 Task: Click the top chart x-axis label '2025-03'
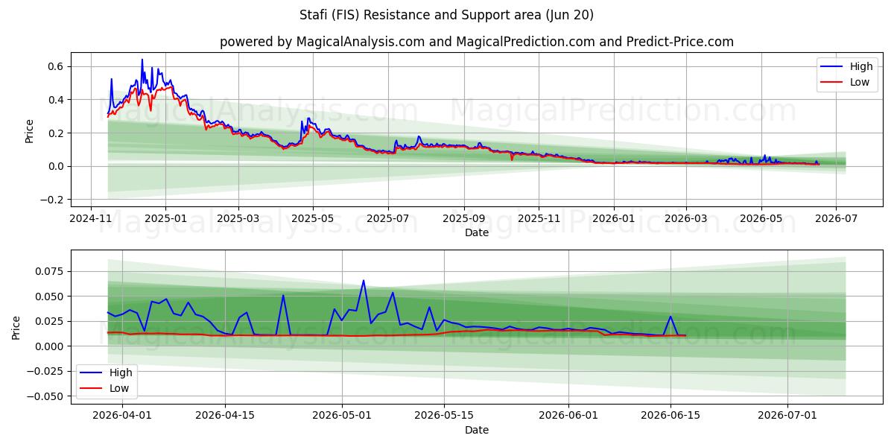pyautogui.click(x=238, y=218)
